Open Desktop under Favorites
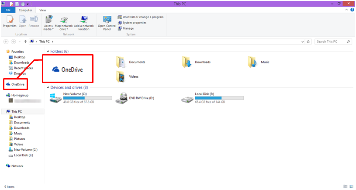Screen dimensions: 356x190 pyautogui.click(x=17, y=57)
